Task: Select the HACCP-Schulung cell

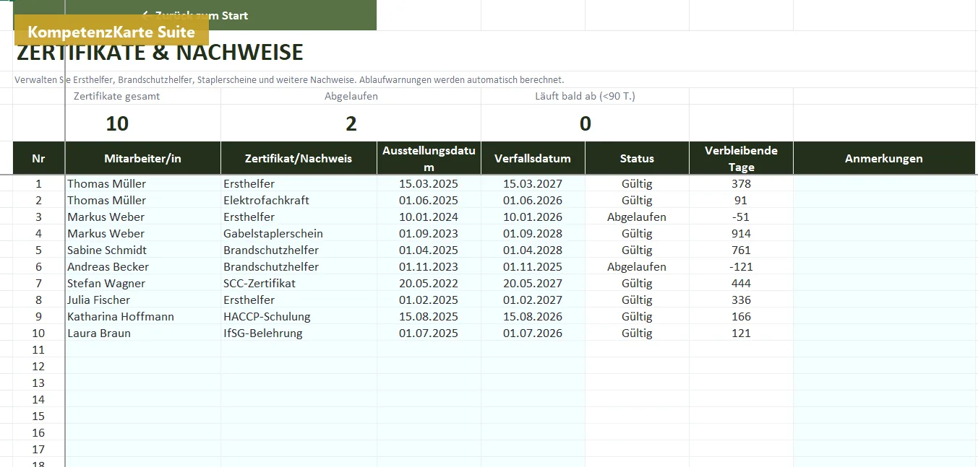Action: pyautogui.click(x=299, y=316)
